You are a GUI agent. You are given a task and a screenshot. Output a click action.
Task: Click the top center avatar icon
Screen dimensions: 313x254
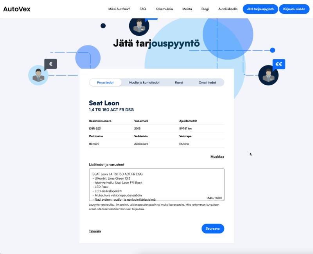[139, 26]
